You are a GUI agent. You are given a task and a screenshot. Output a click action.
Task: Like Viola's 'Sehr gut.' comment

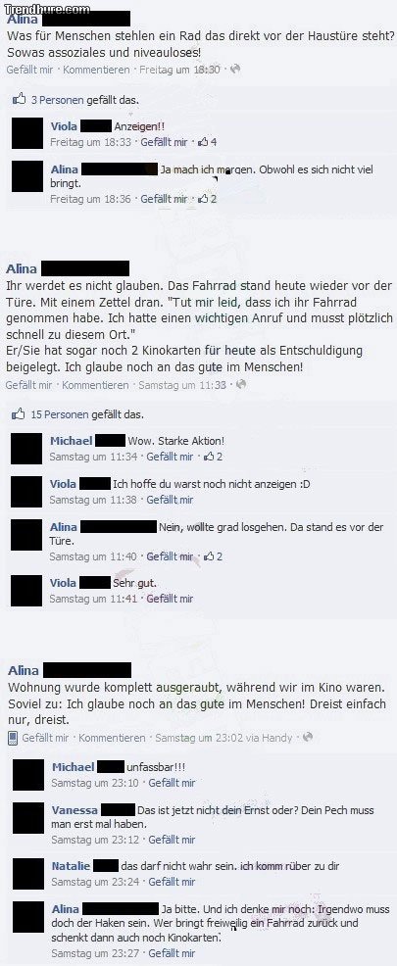(x=170, y=599)
